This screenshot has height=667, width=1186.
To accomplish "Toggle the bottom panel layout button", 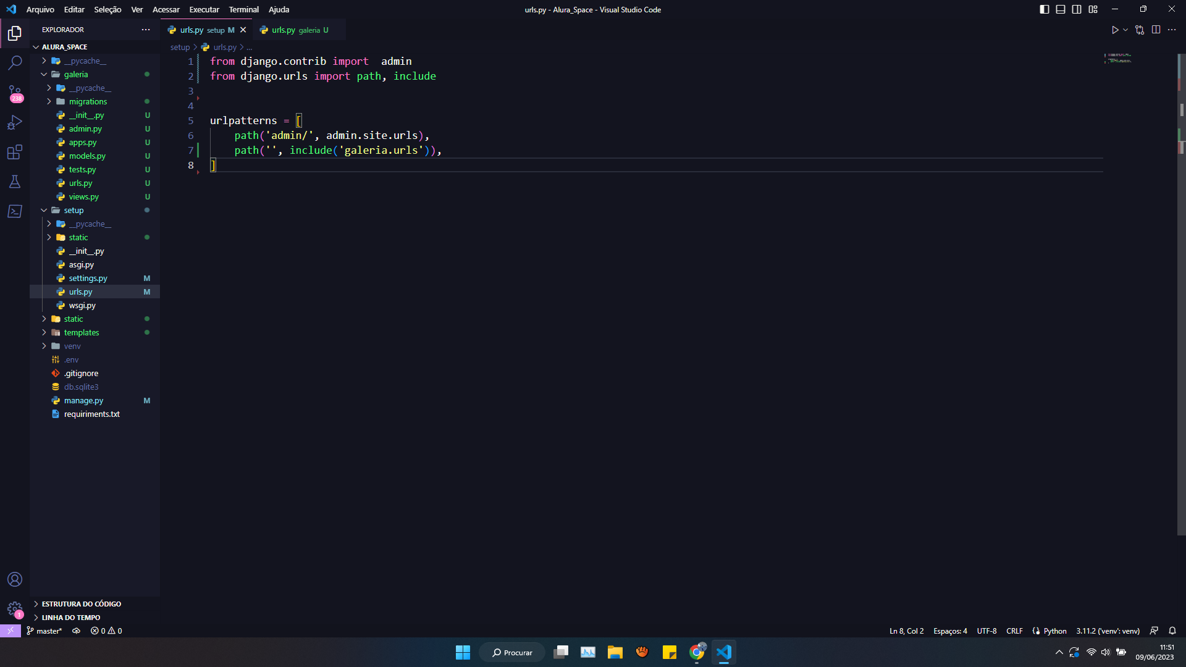I will (1060, 9).
